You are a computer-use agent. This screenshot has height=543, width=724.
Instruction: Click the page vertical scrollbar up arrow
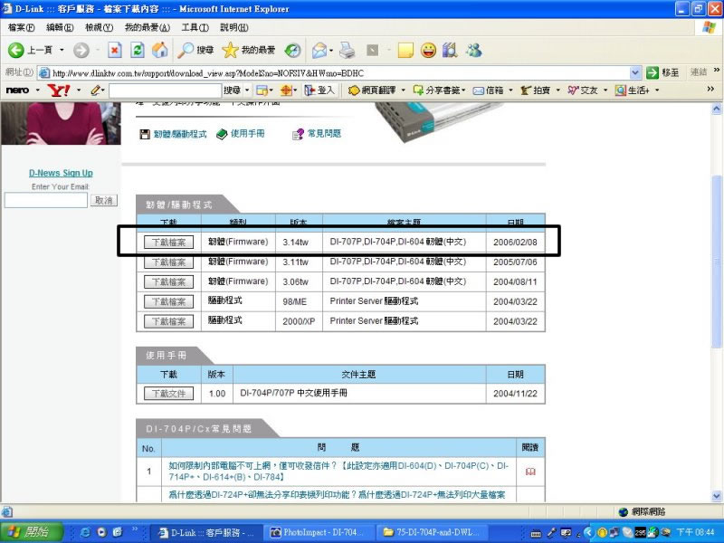[x=717, y=109]
